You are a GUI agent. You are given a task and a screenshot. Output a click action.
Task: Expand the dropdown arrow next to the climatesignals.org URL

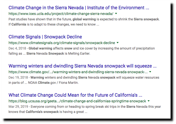(x=118, y=43)
